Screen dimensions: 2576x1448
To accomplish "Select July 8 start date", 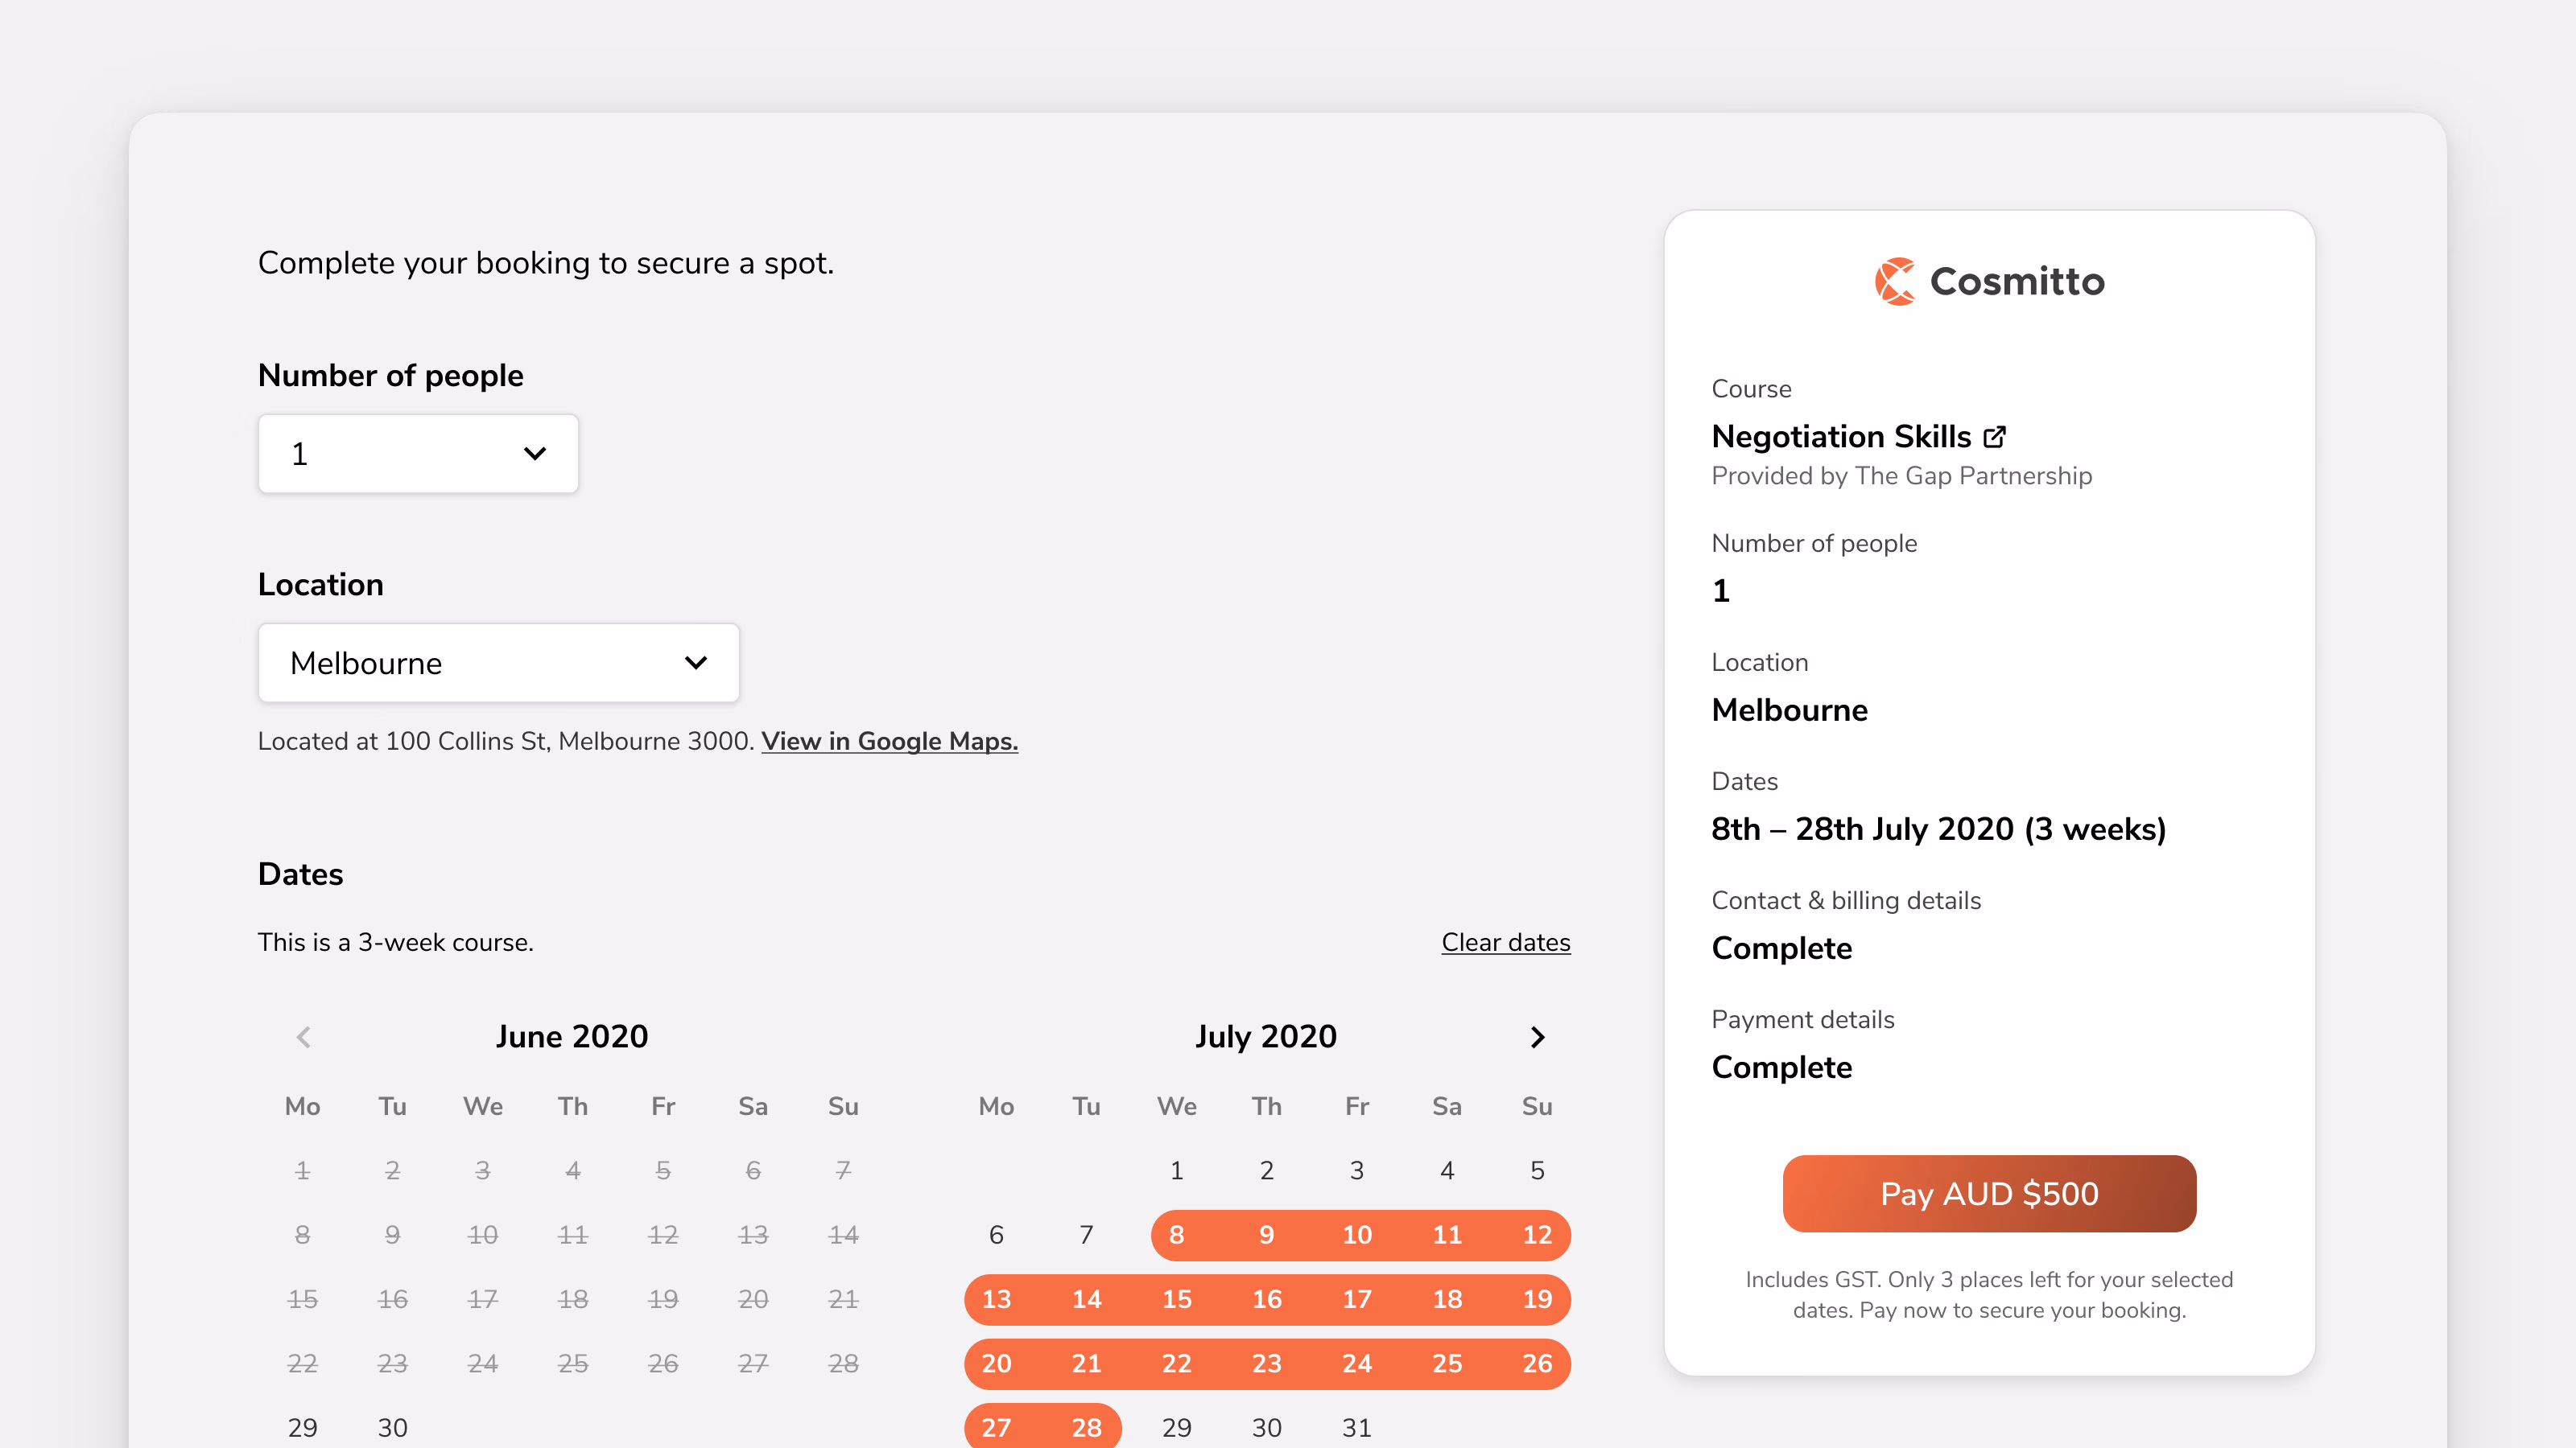I will (x=1177, y=1234).
